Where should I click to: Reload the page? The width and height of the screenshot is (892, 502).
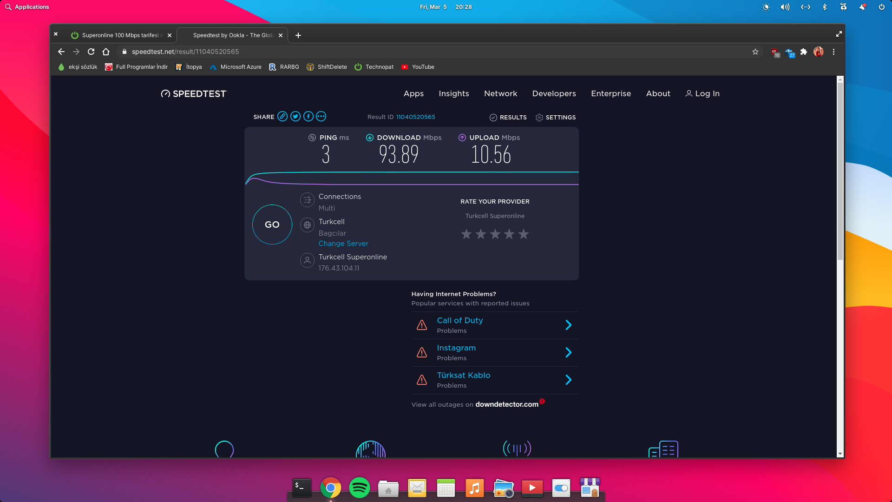point(91,52)
